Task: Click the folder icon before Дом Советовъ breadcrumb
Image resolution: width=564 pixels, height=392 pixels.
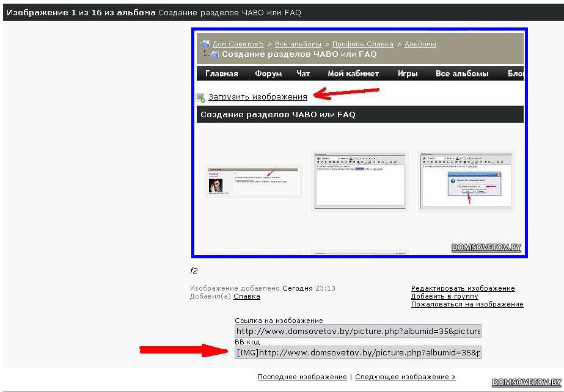Action: 205,44
